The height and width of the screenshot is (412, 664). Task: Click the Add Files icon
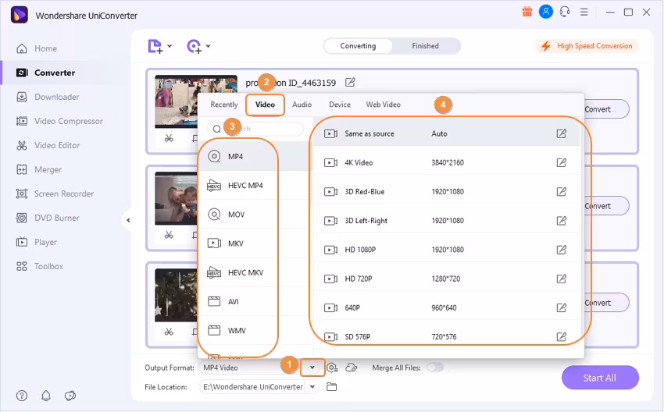[x=155, y=46]
